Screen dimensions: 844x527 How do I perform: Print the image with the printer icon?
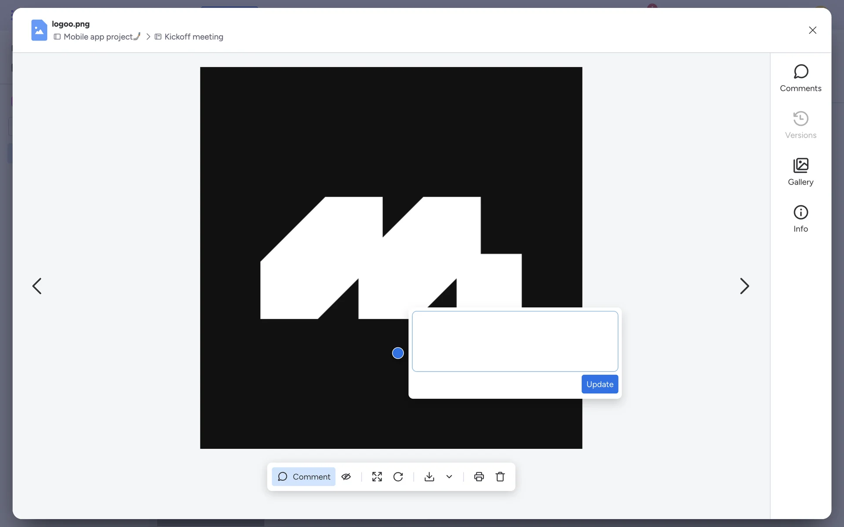pos(479,476)
